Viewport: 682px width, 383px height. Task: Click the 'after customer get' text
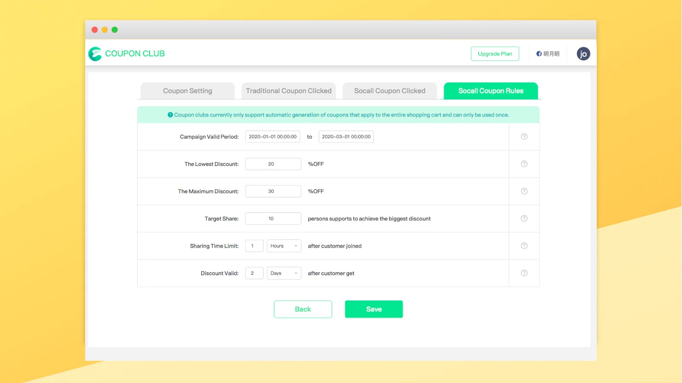point(331,273)
